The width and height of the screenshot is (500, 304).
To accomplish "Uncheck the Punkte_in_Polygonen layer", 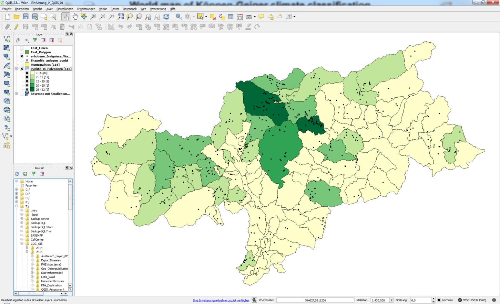I will point(22,69).
